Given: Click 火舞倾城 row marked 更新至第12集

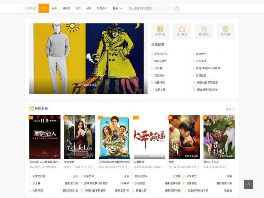Looking at the screenshot, I should [54, 191].
